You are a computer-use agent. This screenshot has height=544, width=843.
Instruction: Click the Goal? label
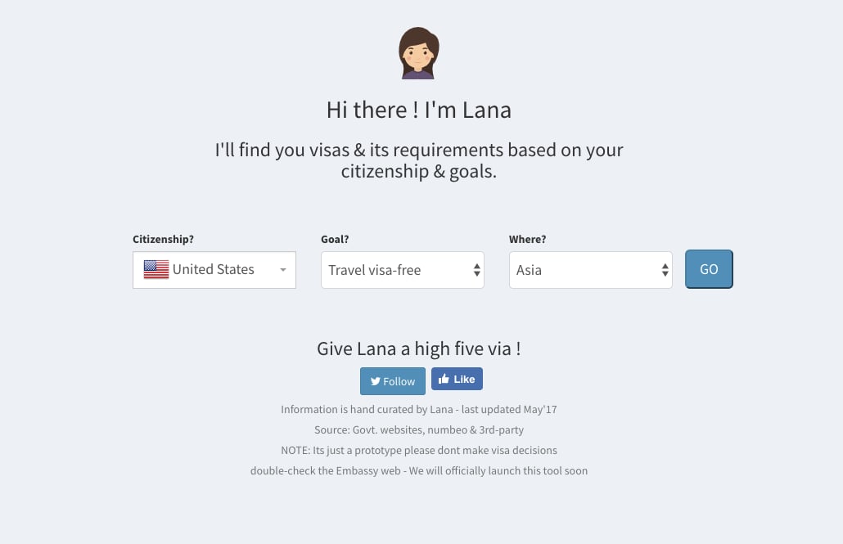[x=335, y=239]
